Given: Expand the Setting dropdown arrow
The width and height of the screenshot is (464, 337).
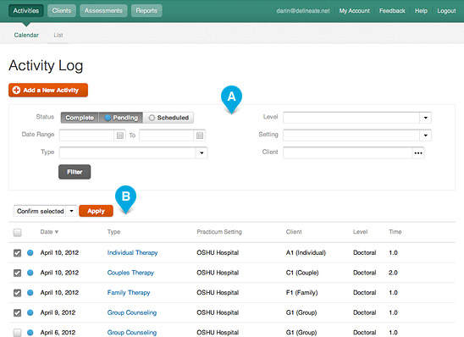Looking at the screenshot, I should click(426, 135).
